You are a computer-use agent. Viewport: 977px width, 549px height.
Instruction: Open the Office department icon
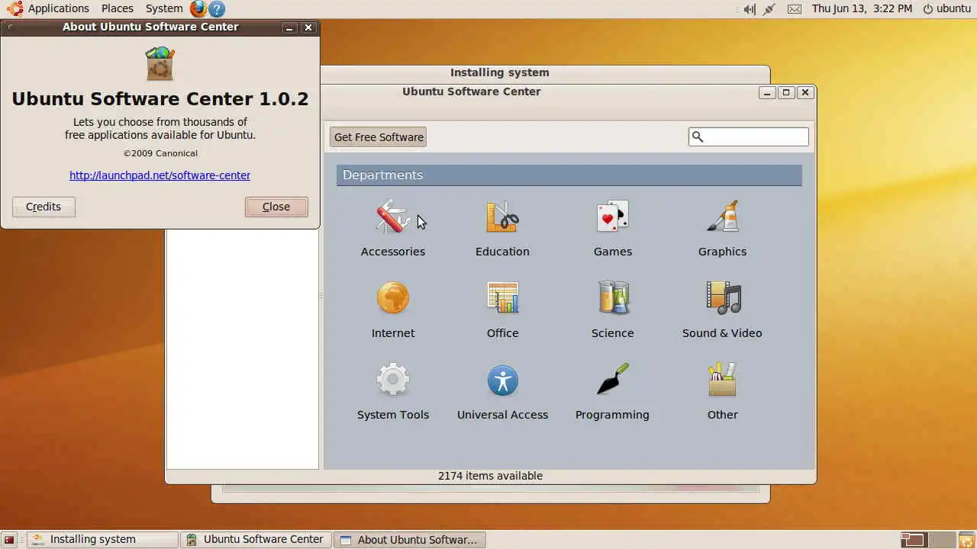pos(502,298)
